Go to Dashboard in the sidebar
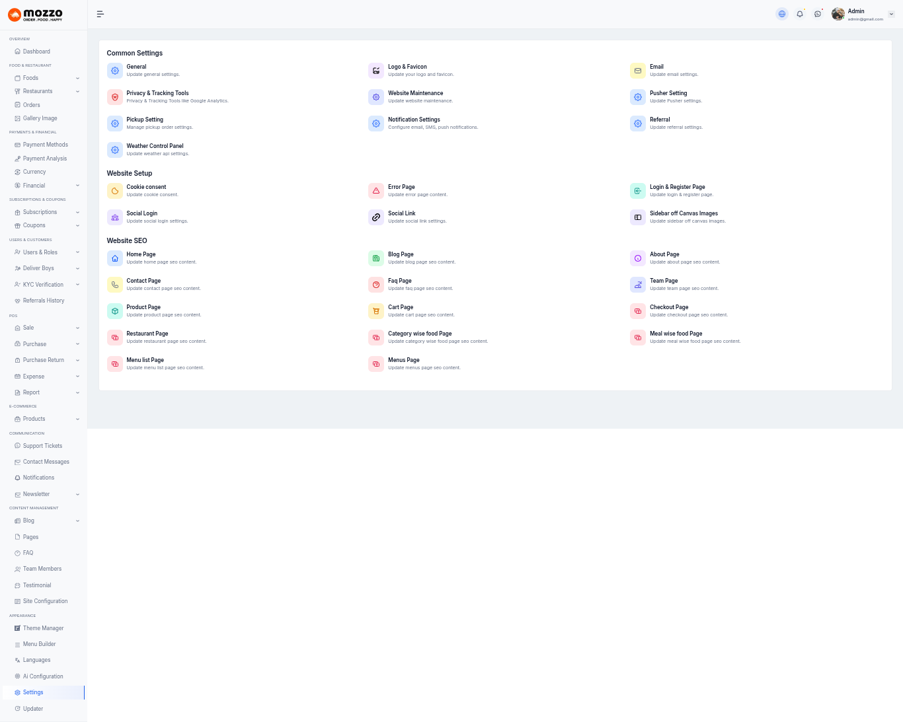The height and width of the screenshot is (722, 903). (x=36, y=52)
